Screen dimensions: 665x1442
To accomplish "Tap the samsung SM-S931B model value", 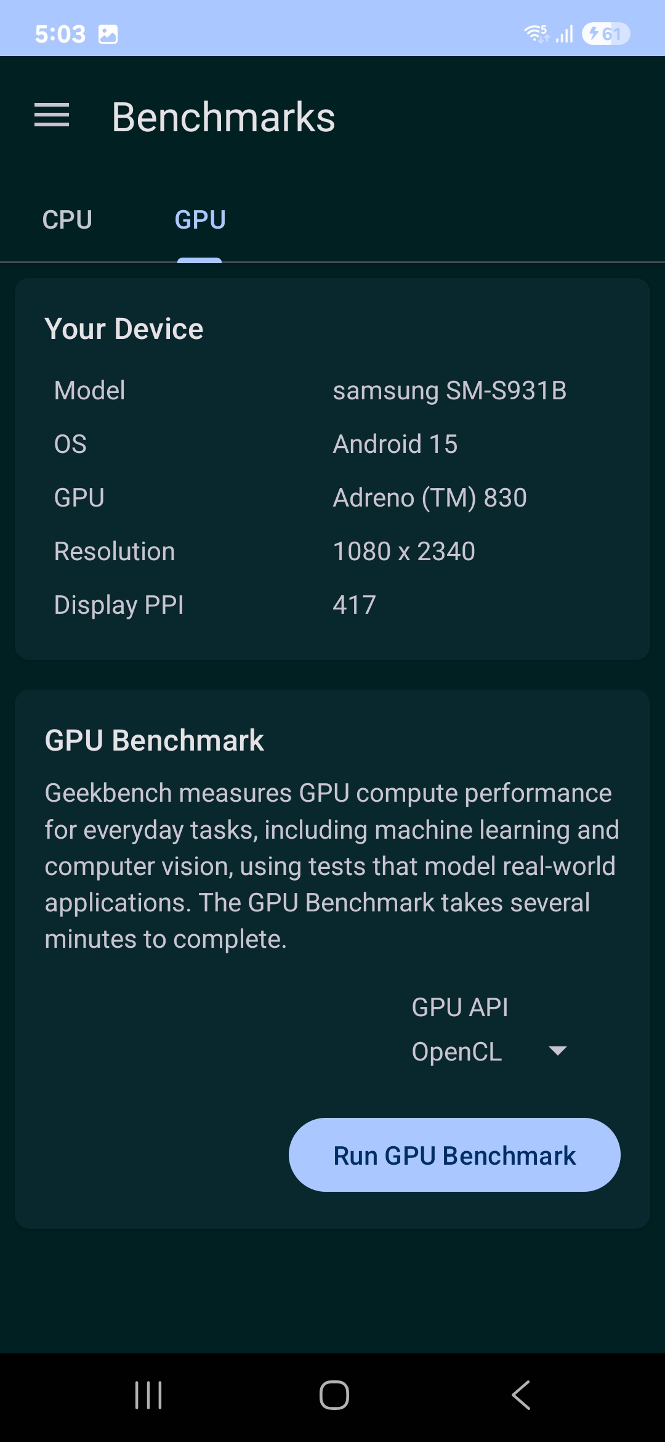I will tap(449, 391).
